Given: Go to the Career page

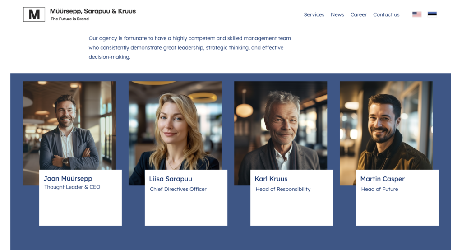Looking at the screenshot, I should pyautogui.click(x=358, y=14).
